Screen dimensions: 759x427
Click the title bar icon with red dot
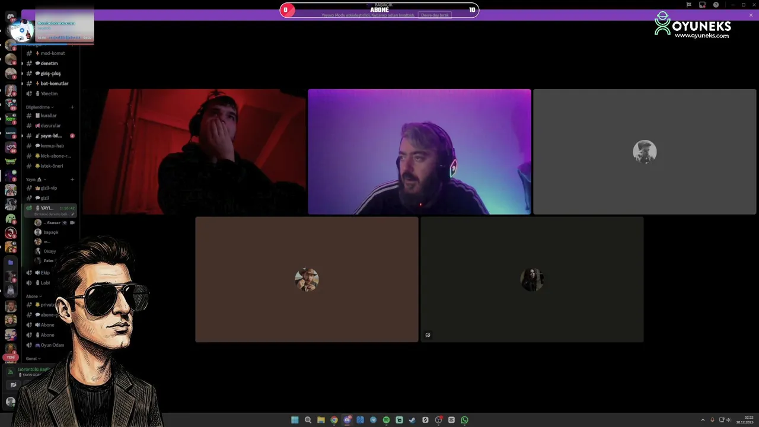702,5
